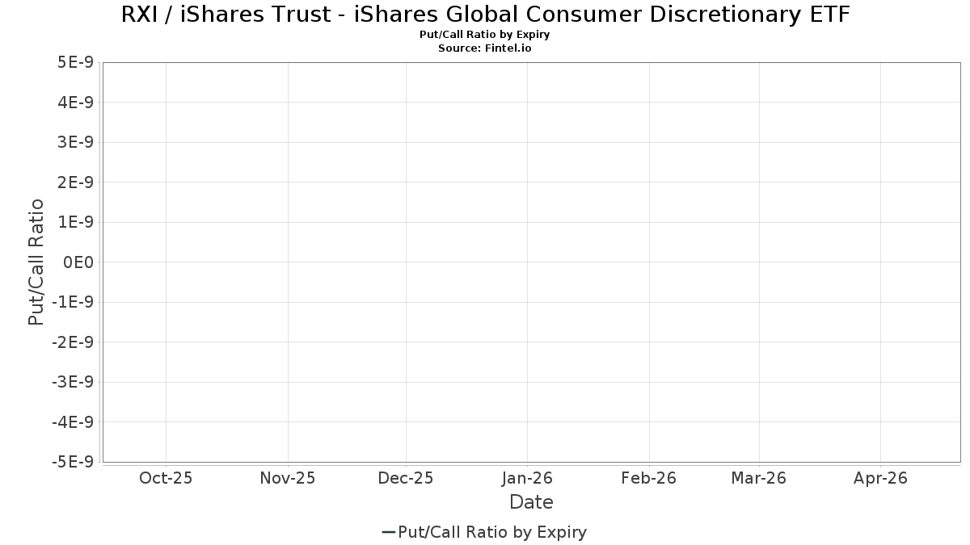Click the Put/Call Ratio y-axis title
Viewport: 970px width, 545px height.
click(36, 262)
